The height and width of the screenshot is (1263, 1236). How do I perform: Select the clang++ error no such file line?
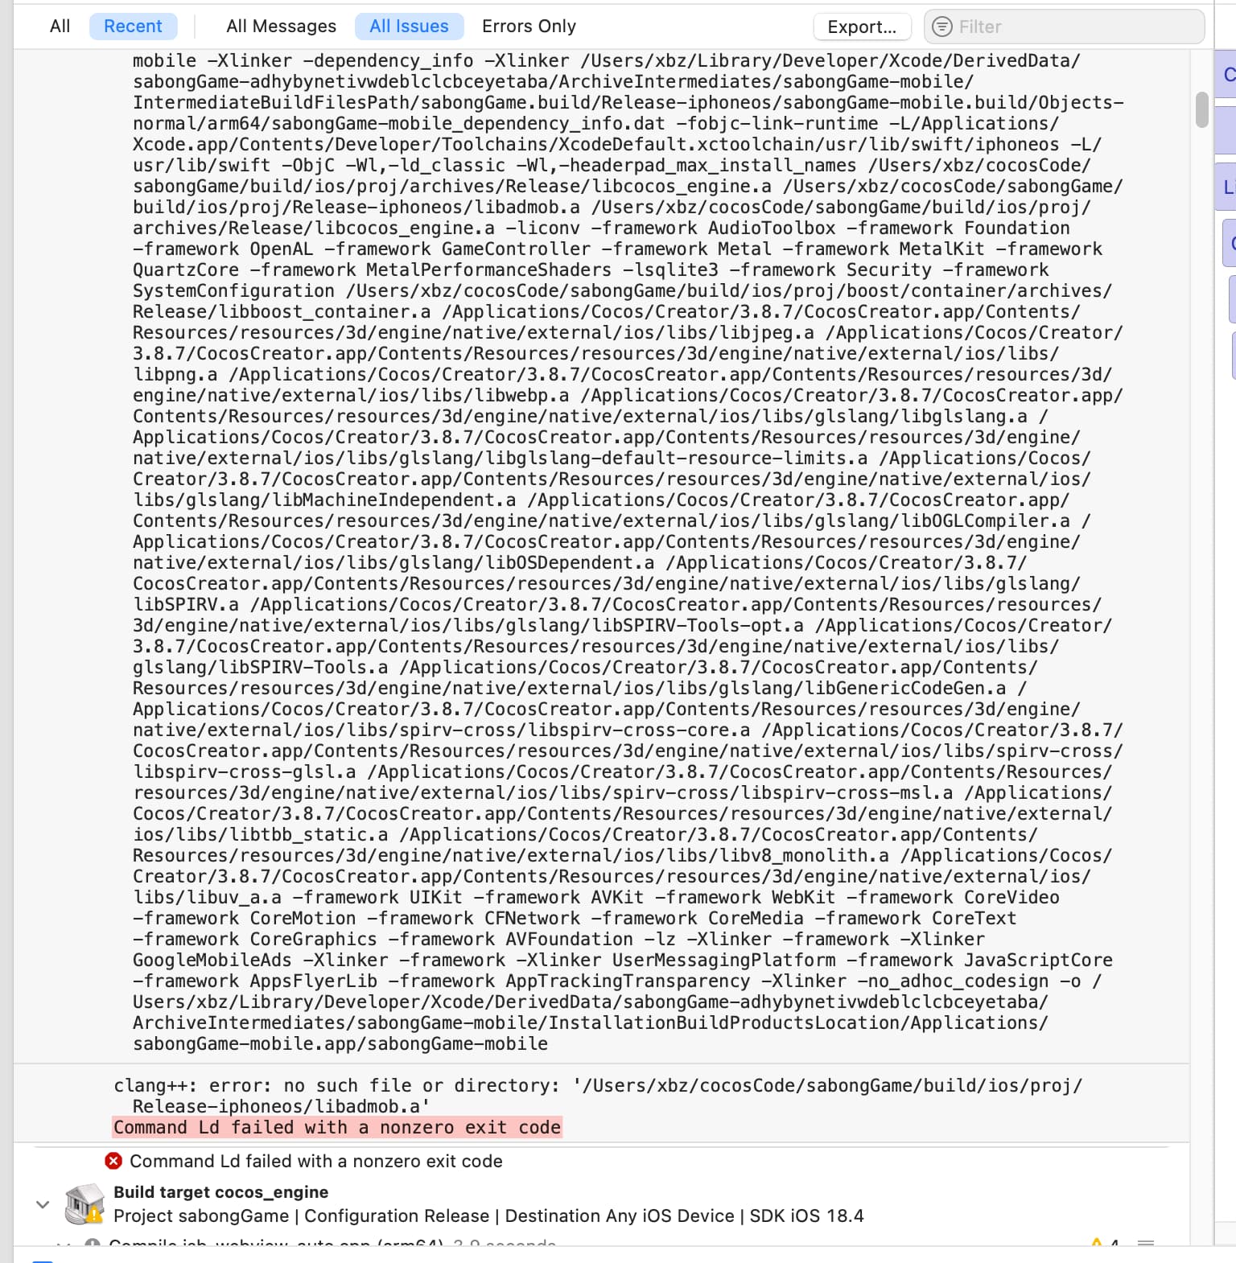(x=598, y=1096)
